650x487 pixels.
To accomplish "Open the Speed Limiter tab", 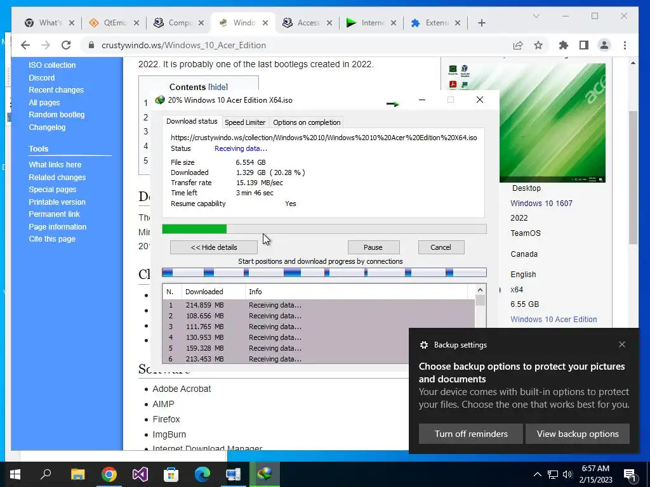I will (x=245, y=122).
